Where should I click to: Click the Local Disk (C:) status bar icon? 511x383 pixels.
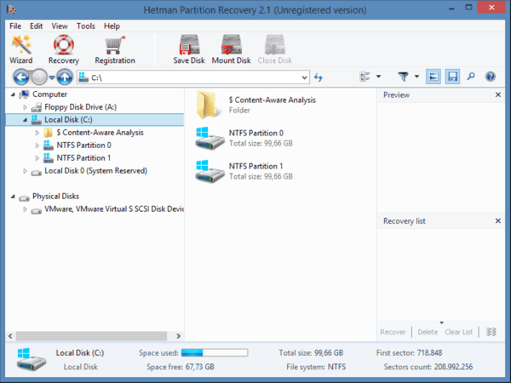(x=31, y=359)
